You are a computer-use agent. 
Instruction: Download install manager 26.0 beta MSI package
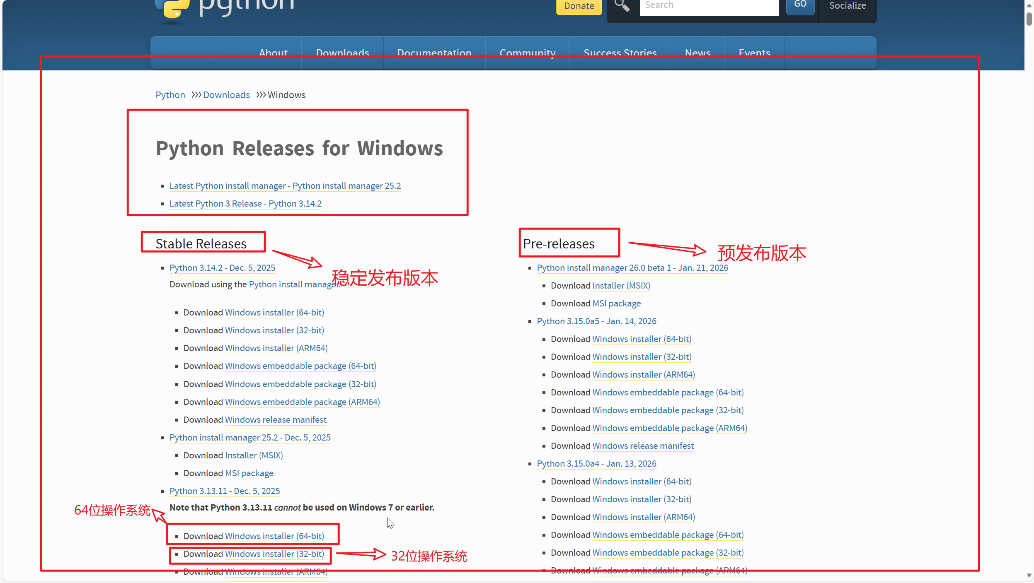[616, 304]
